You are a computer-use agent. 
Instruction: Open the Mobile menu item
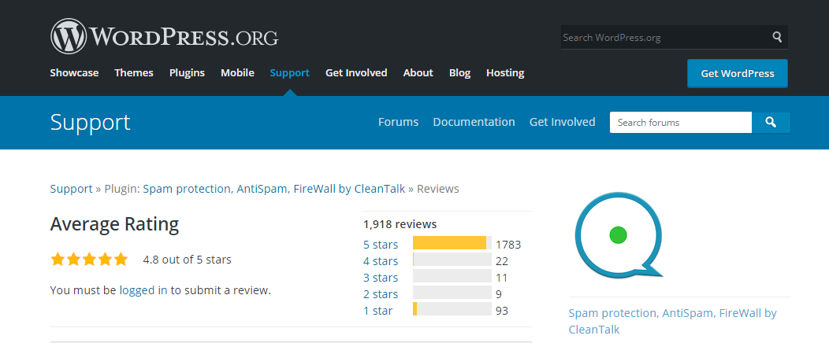(x=237, y=73)
